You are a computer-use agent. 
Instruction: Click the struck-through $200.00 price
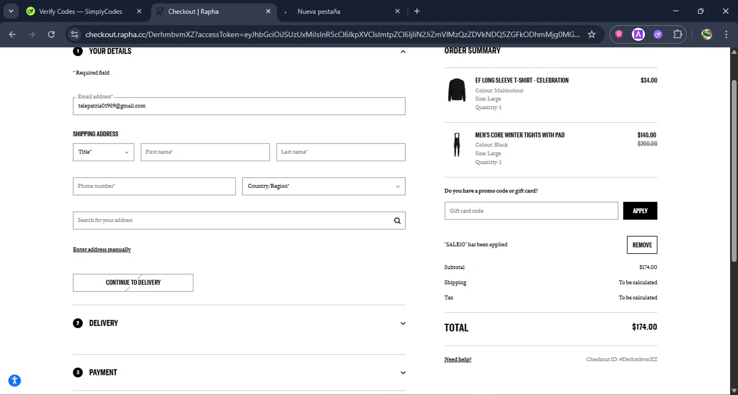[647, 144]
